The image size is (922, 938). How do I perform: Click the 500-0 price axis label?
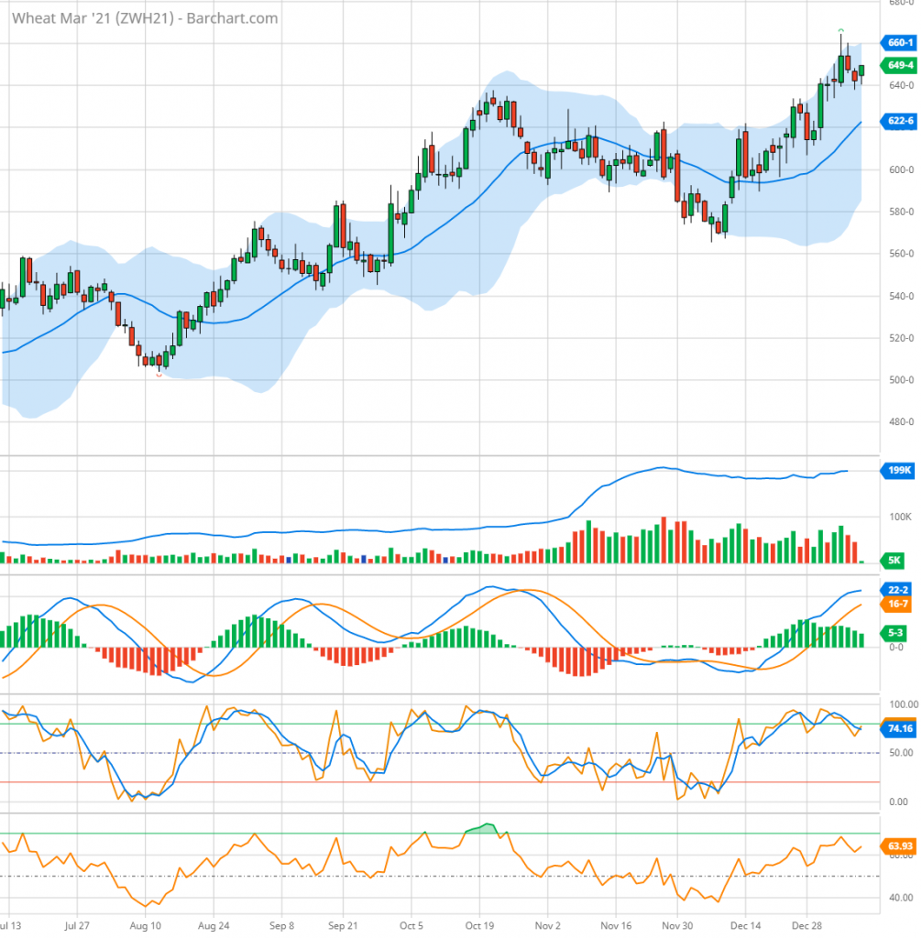pyautogui.click(x=901, y=380)
